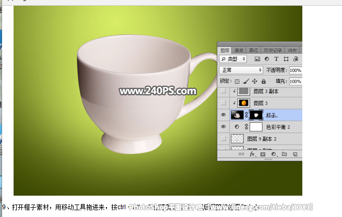Image resolution: width=342 pixels, height=217 pixels.
Task: Toggle lock all padlock icon
Action: point(264,82)
